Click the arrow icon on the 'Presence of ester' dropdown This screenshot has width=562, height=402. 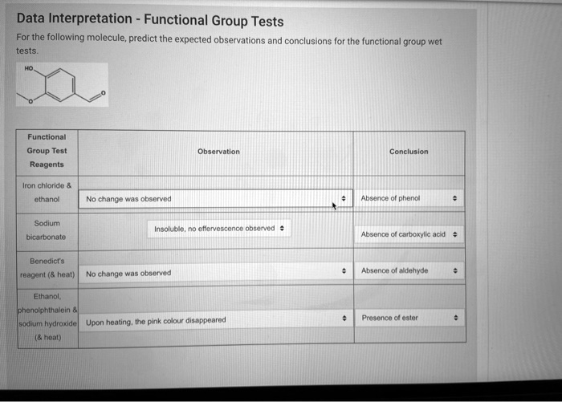pos(455,318)
